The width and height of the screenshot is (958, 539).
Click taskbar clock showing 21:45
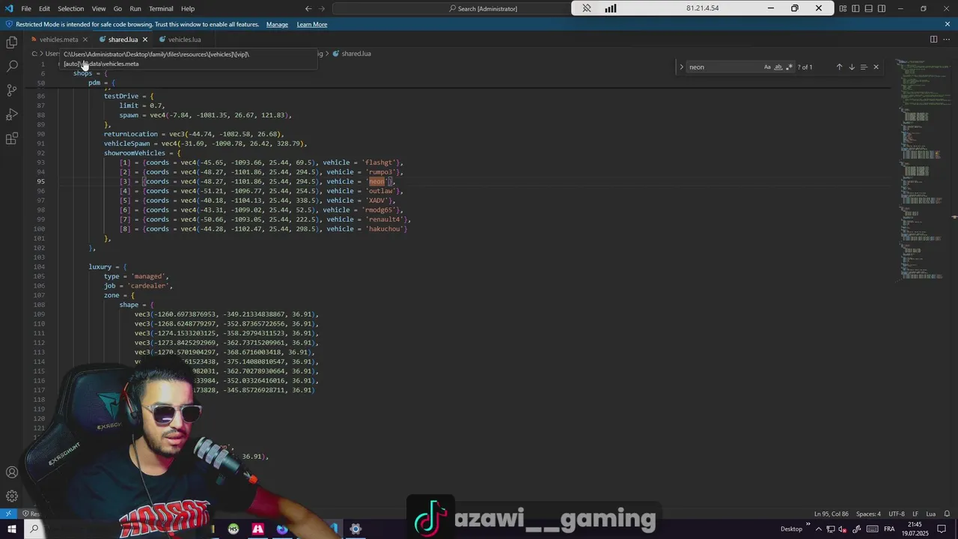click(915, 529)
